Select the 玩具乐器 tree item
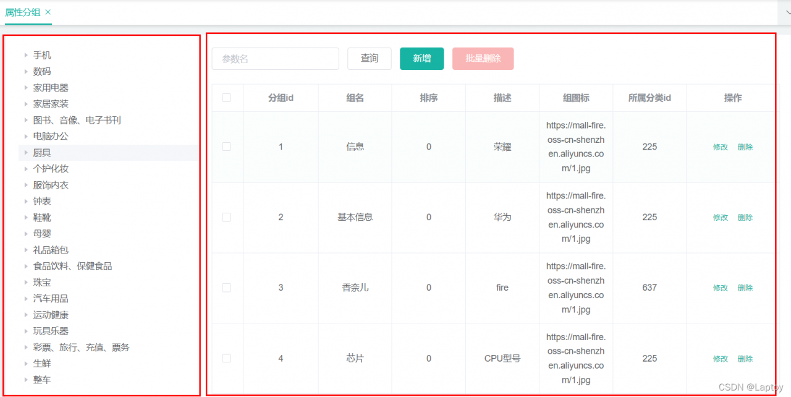Screen dimensions: 791x397 click(x=51, y=331)
